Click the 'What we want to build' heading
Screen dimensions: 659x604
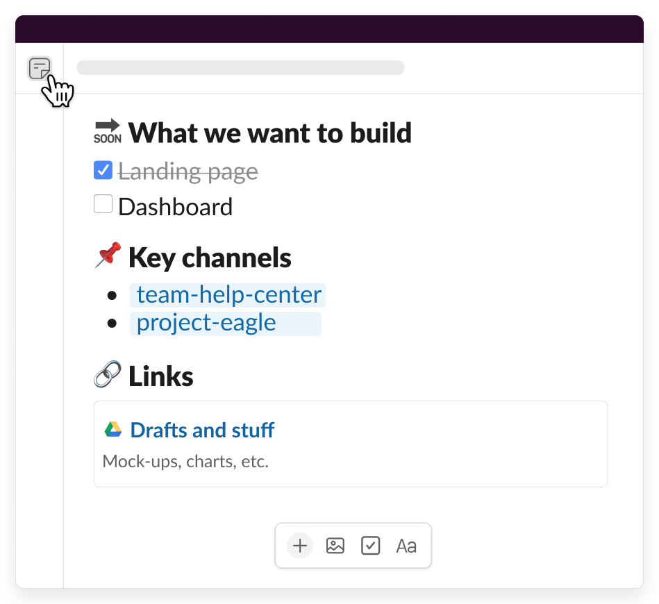tap(270, 133)
